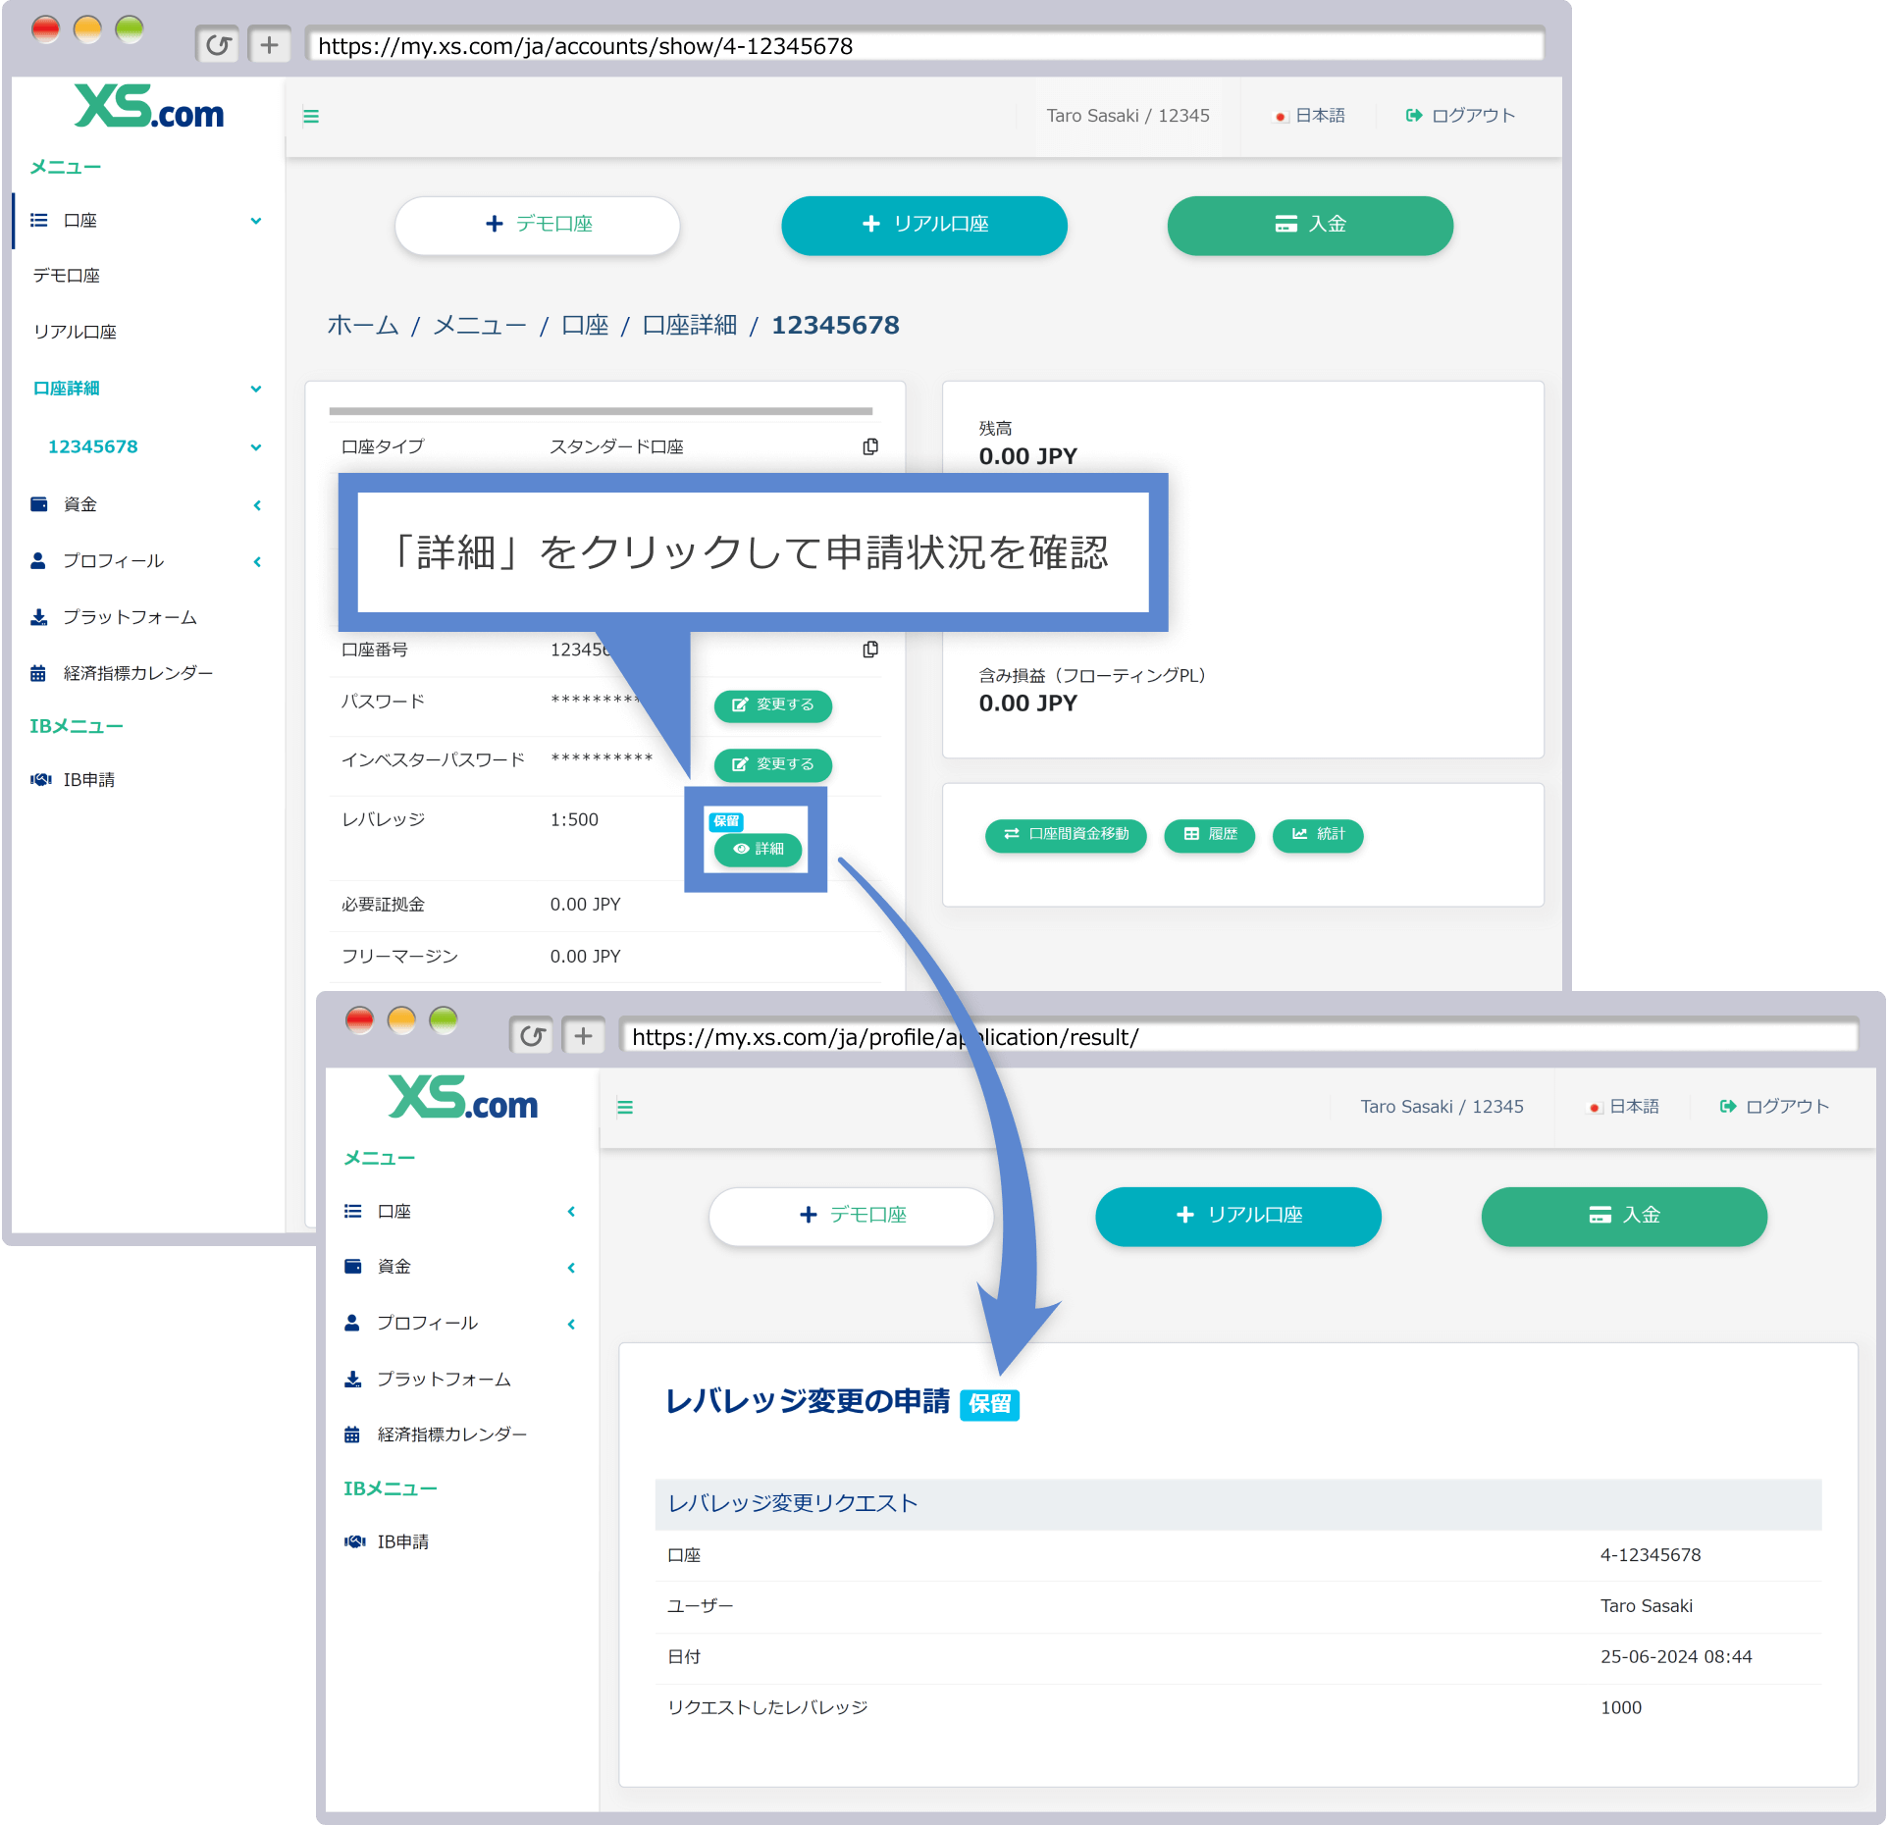This screenshot has width=1888, height=1825.
Task: Click 口座詳細 breadcrumb link
Action: pyautogui.click(x=690, y=326)
